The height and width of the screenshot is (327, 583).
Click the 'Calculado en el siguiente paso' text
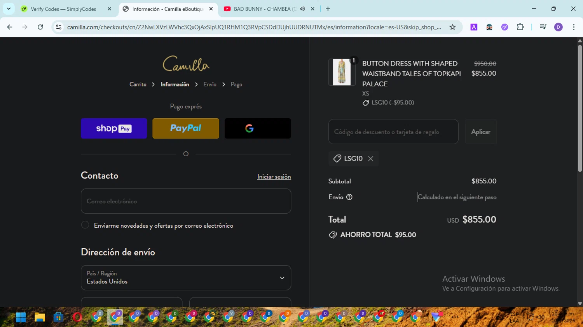[457, 197]
